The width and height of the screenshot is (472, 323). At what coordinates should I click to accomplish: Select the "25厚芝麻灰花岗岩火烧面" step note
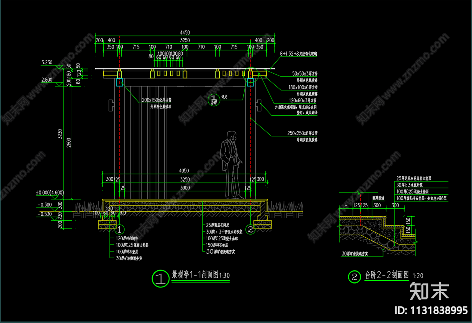[x=414, y=178]
